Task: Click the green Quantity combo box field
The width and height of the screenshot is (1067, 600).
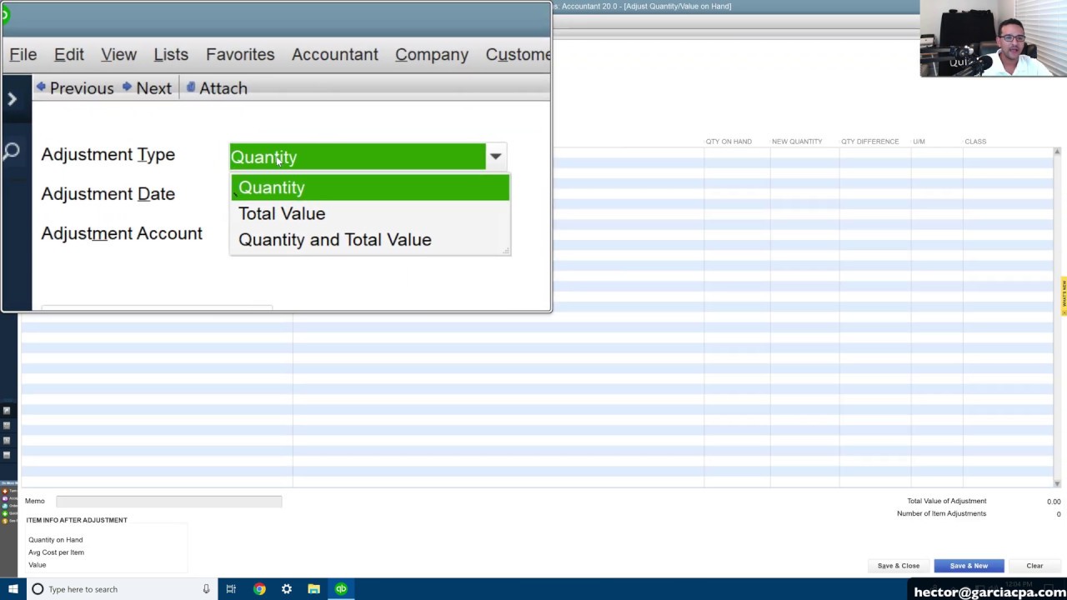Action: pos(358,157)
